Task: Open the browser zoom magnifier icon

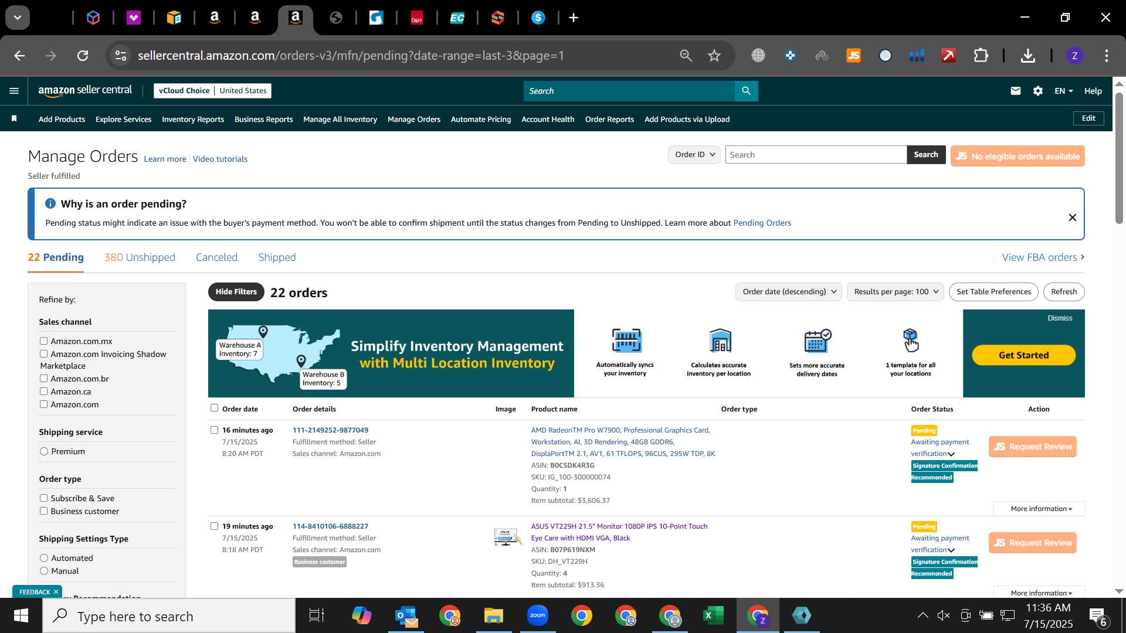Action: tap(686, 56)
